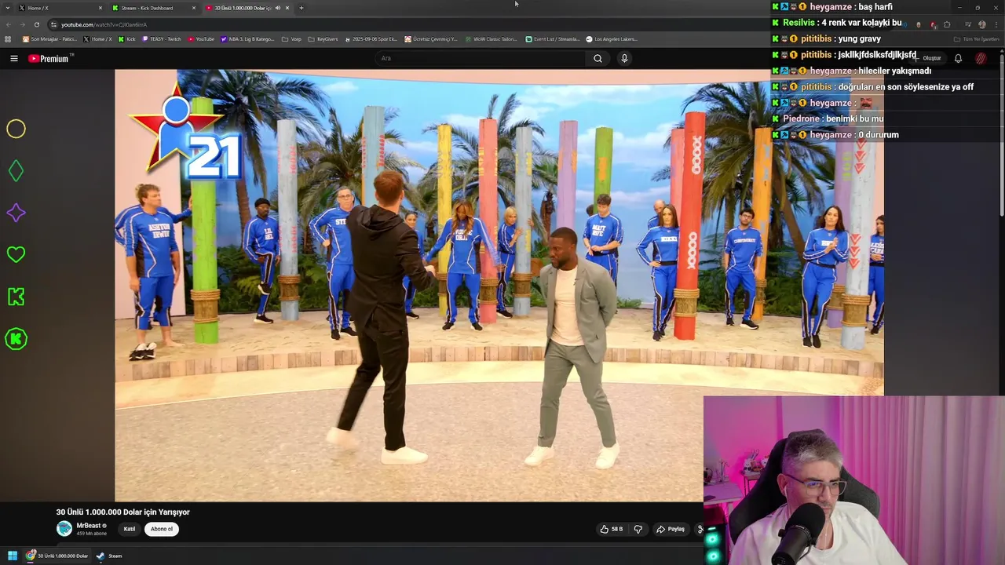Screen dimensions: 1005x565
Task: Open the YouTube bookmark
Action: (201, 39)
